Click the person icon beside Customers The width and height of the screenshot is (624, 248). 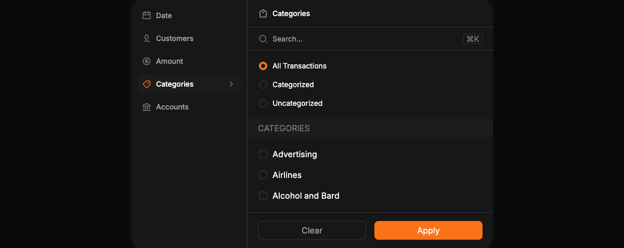147,38
